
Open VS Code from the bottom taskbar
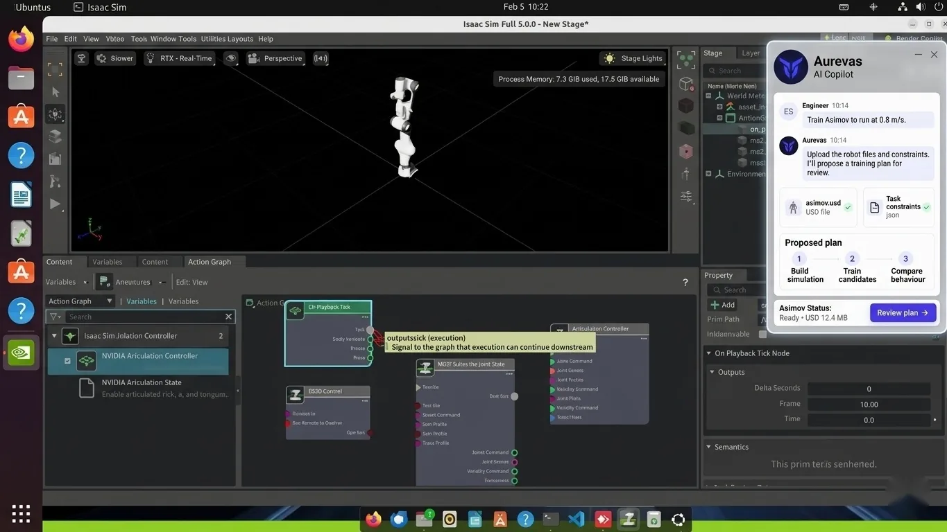[x=577, y=519]
